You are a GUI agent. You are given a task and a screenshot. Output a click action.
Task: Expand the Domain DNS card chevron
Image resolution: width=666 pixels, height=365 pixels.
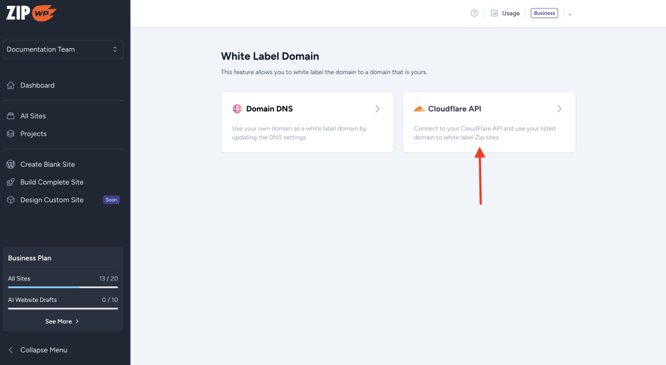[x=378, y=109]
